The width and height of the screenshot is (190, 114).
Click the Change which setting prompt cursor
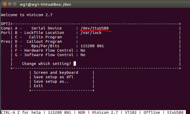click(x=75, y=64)
